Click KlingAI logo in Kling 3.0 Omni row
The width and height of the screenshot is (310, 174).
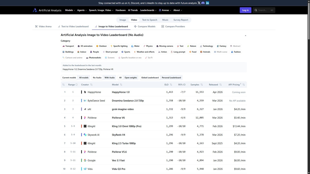coord(85,126)
